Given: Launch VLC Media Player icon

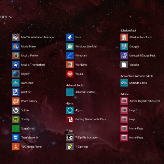Looking at the screenshot, I should pos(16,147).
